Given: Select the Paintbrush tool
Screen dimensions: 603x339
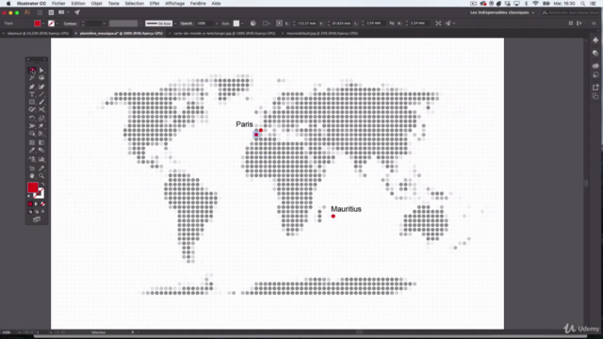Looking at the screenshot, I should click(41, 103).
